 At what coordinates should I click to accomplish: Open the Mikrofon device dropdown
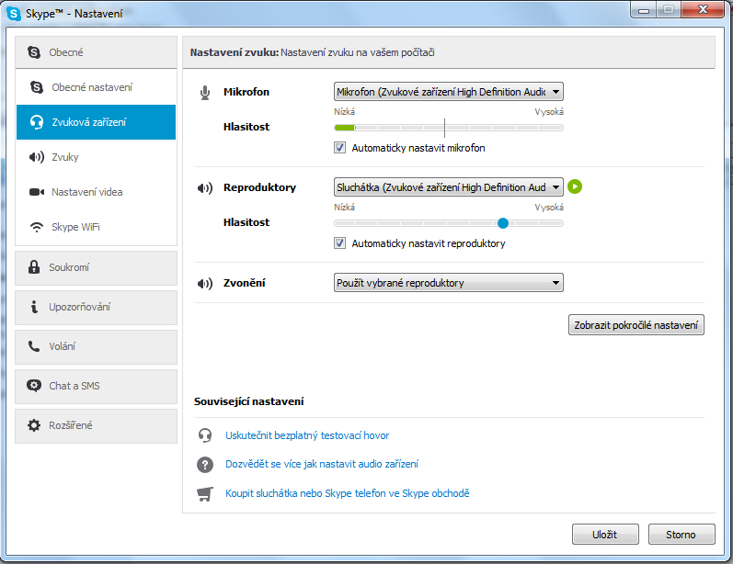(x=448, y=92)
